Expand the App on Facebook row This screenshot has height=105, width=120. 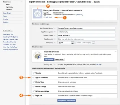pos(74,78)
